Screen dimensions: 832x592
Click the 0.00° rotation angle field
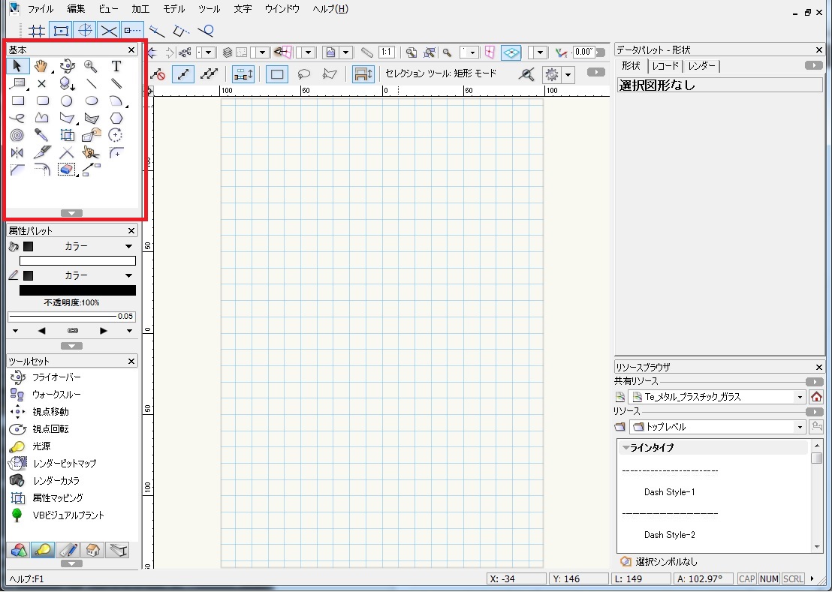point(583,52)
